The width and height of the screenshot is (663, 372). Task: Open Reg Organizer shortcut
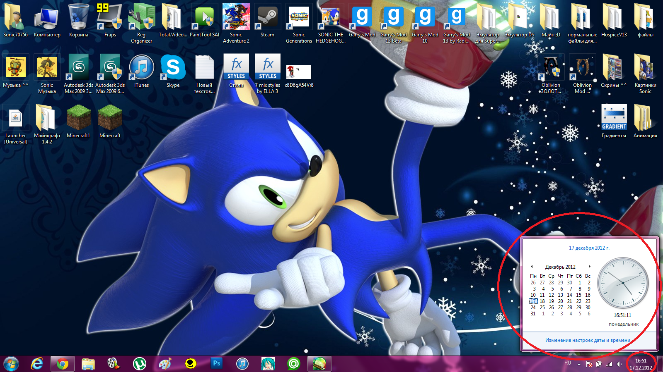[141, 24]
